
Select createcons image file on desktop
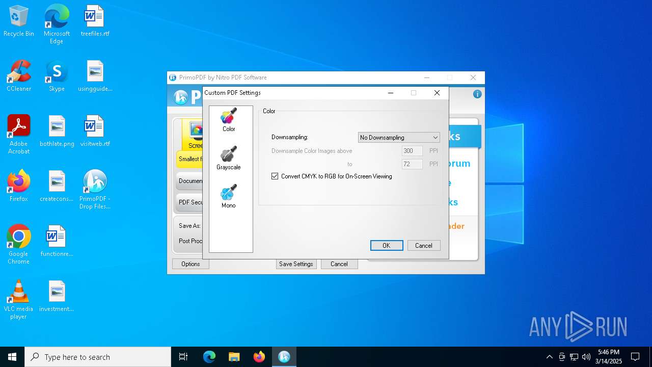click(x=57, y=186)
